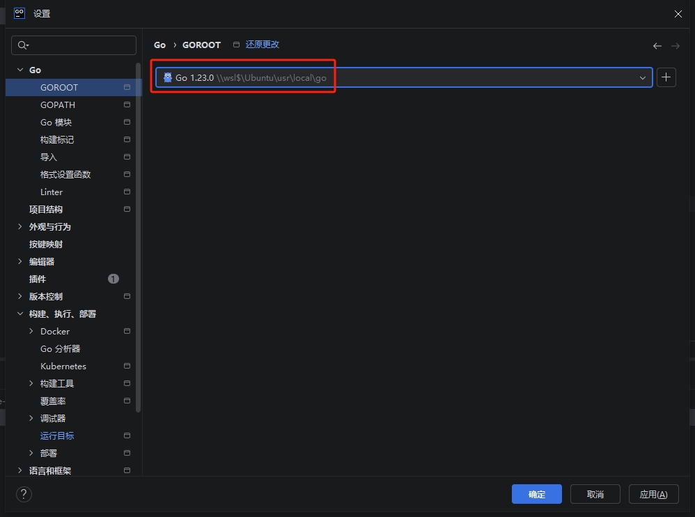Click the GoLand logo icon in title bar
This screenshot has width=695, height=517.
tap(19, 13)
